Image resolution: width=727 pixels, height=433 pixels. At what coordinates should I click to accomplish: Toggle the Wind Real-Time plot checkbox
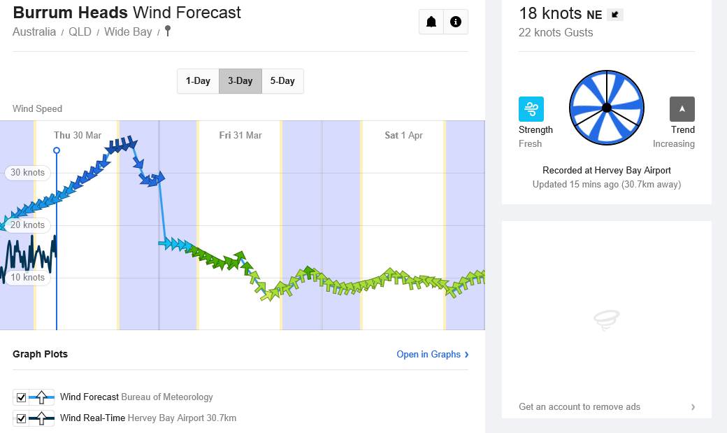coord(21,418)
